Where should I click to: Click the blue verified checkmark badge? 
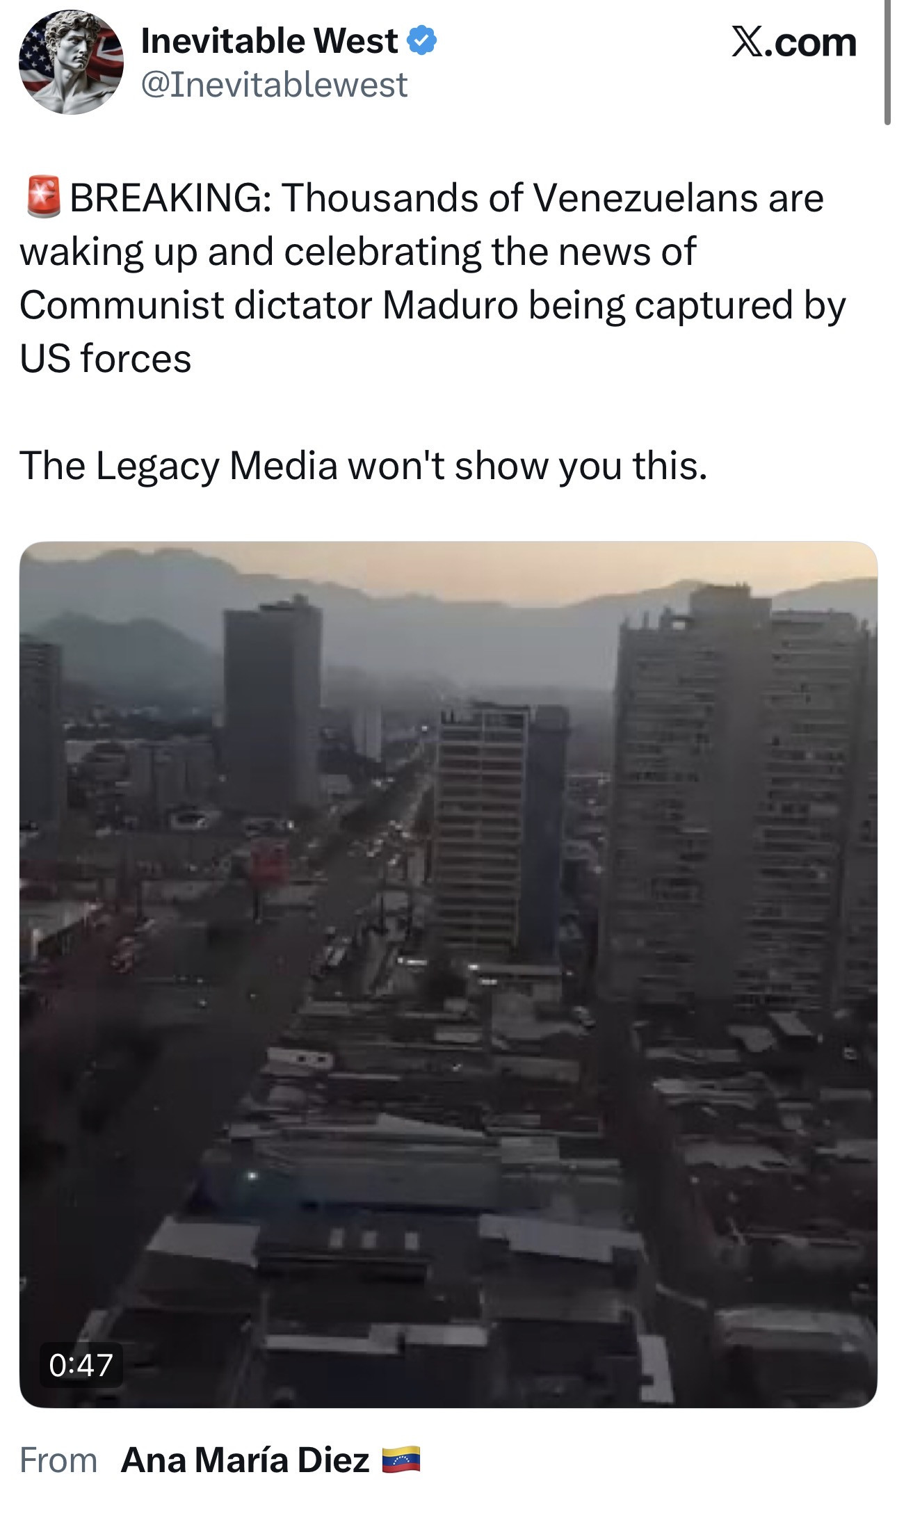(421, 40)
